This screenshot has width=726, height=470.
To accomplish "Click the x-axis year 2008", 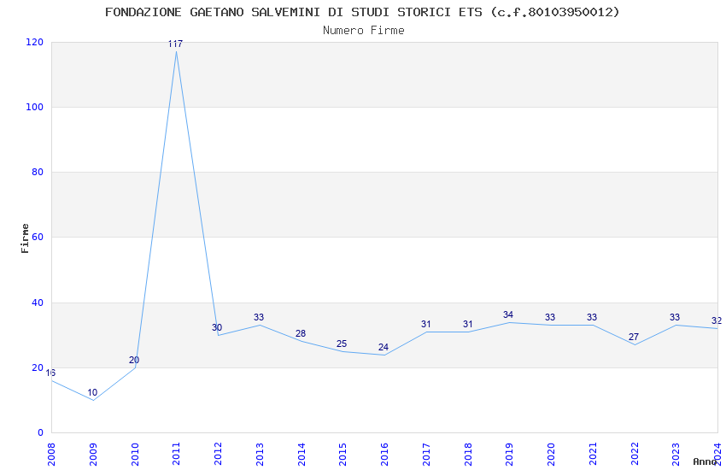I will 51,454.
